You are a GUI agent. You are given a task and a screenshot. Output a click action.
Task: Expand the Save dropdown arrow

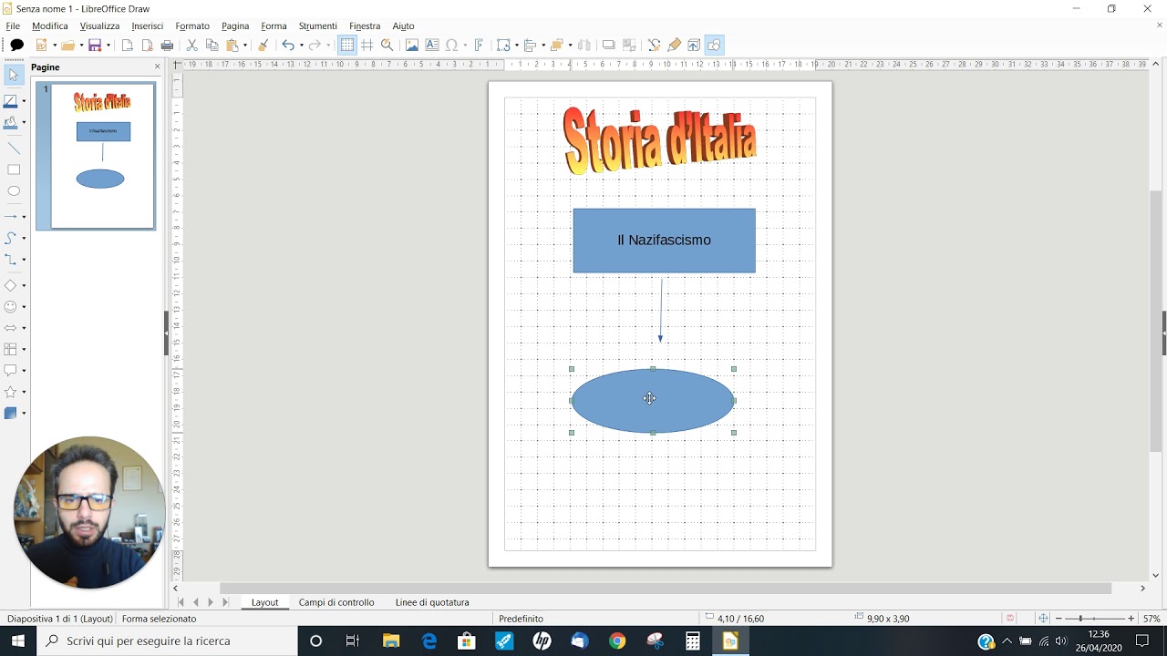tap(108, 46)
